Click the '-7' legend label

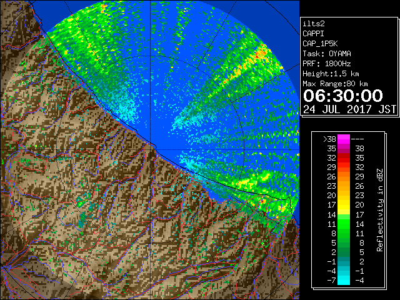tap(331, 281)
